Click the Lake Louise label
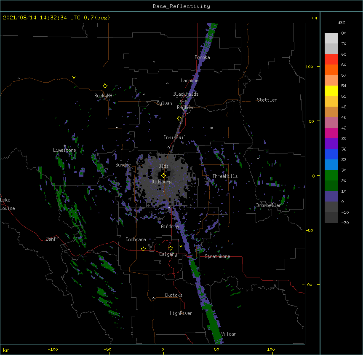Image resolution: width=363 pixels, height=355 pixels. coord(8,204)
